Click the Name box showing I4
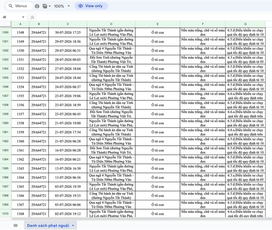The width and height of the screenshot is (272, 230). coord(11,17)
